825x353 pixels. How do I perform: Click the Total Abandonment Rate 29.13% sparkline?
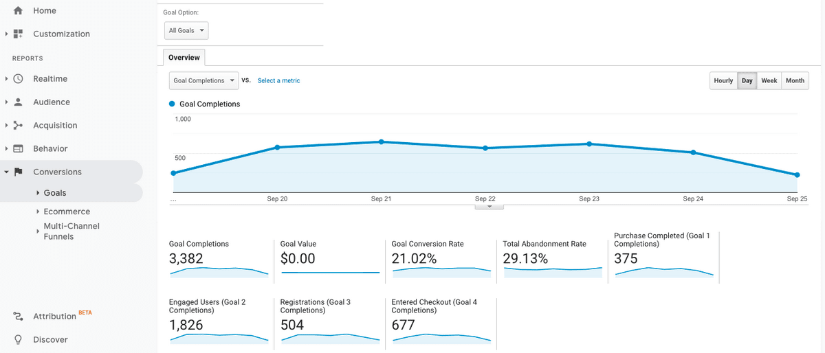(x=553, y=272)
